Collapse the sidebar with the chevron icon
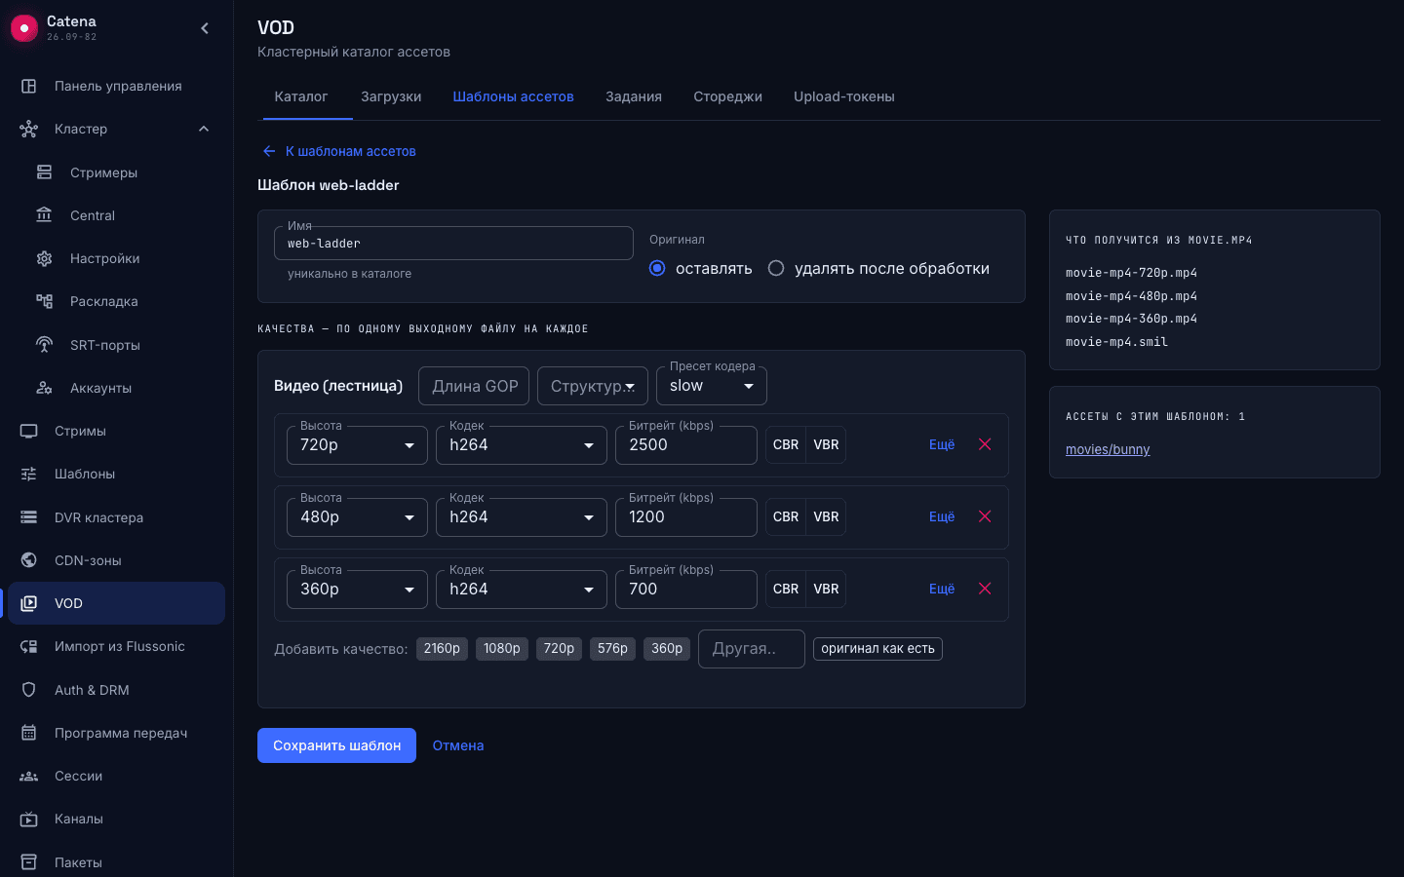The width and height of the screenshot is (1404, 877). (205, 28)
